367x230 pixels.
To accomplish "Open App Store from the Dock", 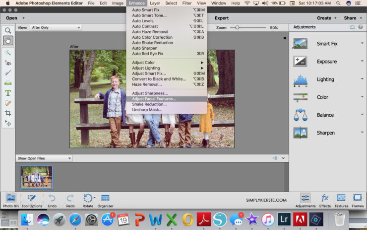I will 108,220.
